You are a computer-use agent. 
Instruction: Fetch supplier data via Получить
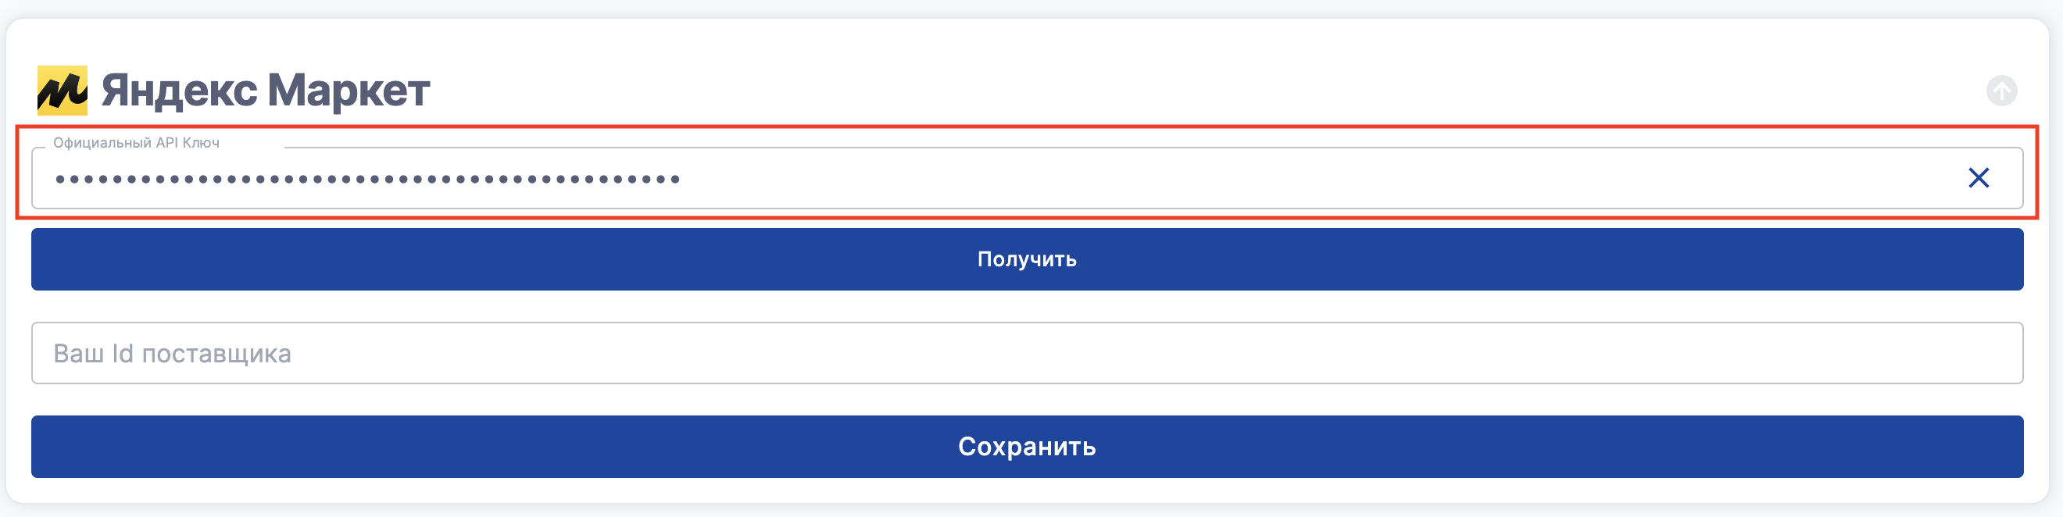click(x=1027, y=259)
